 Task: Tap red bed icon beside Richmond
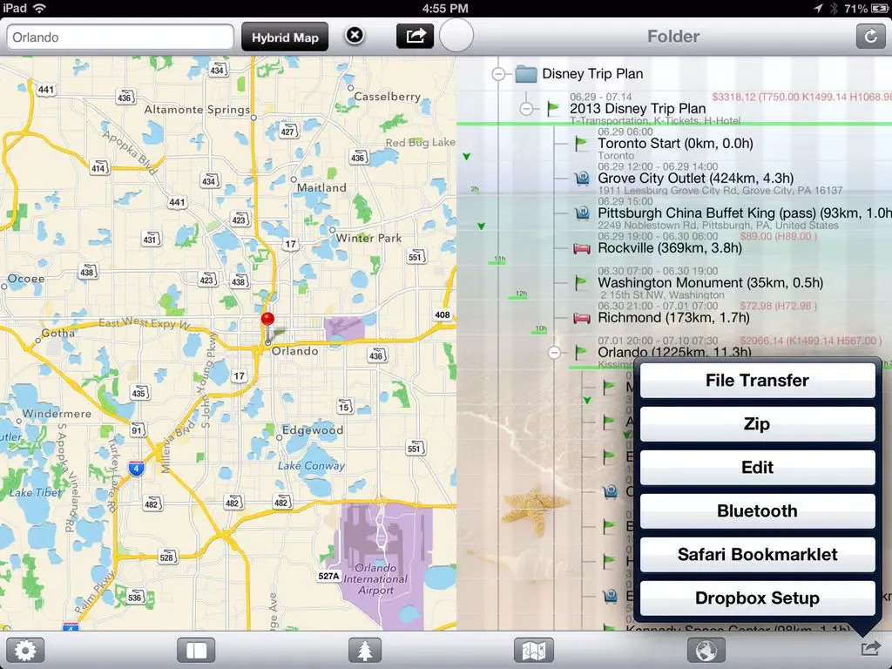(581, 318)
